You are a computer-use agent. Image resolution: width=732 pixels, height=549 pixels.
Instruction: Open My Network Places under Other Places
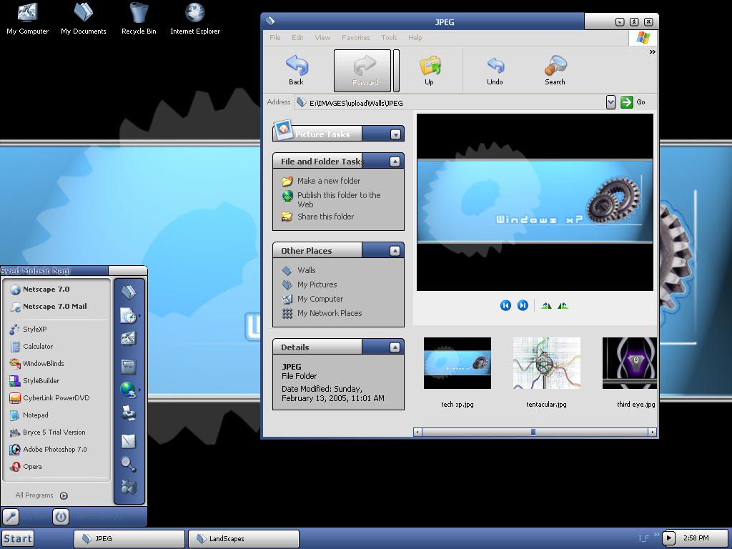[330, 313]
